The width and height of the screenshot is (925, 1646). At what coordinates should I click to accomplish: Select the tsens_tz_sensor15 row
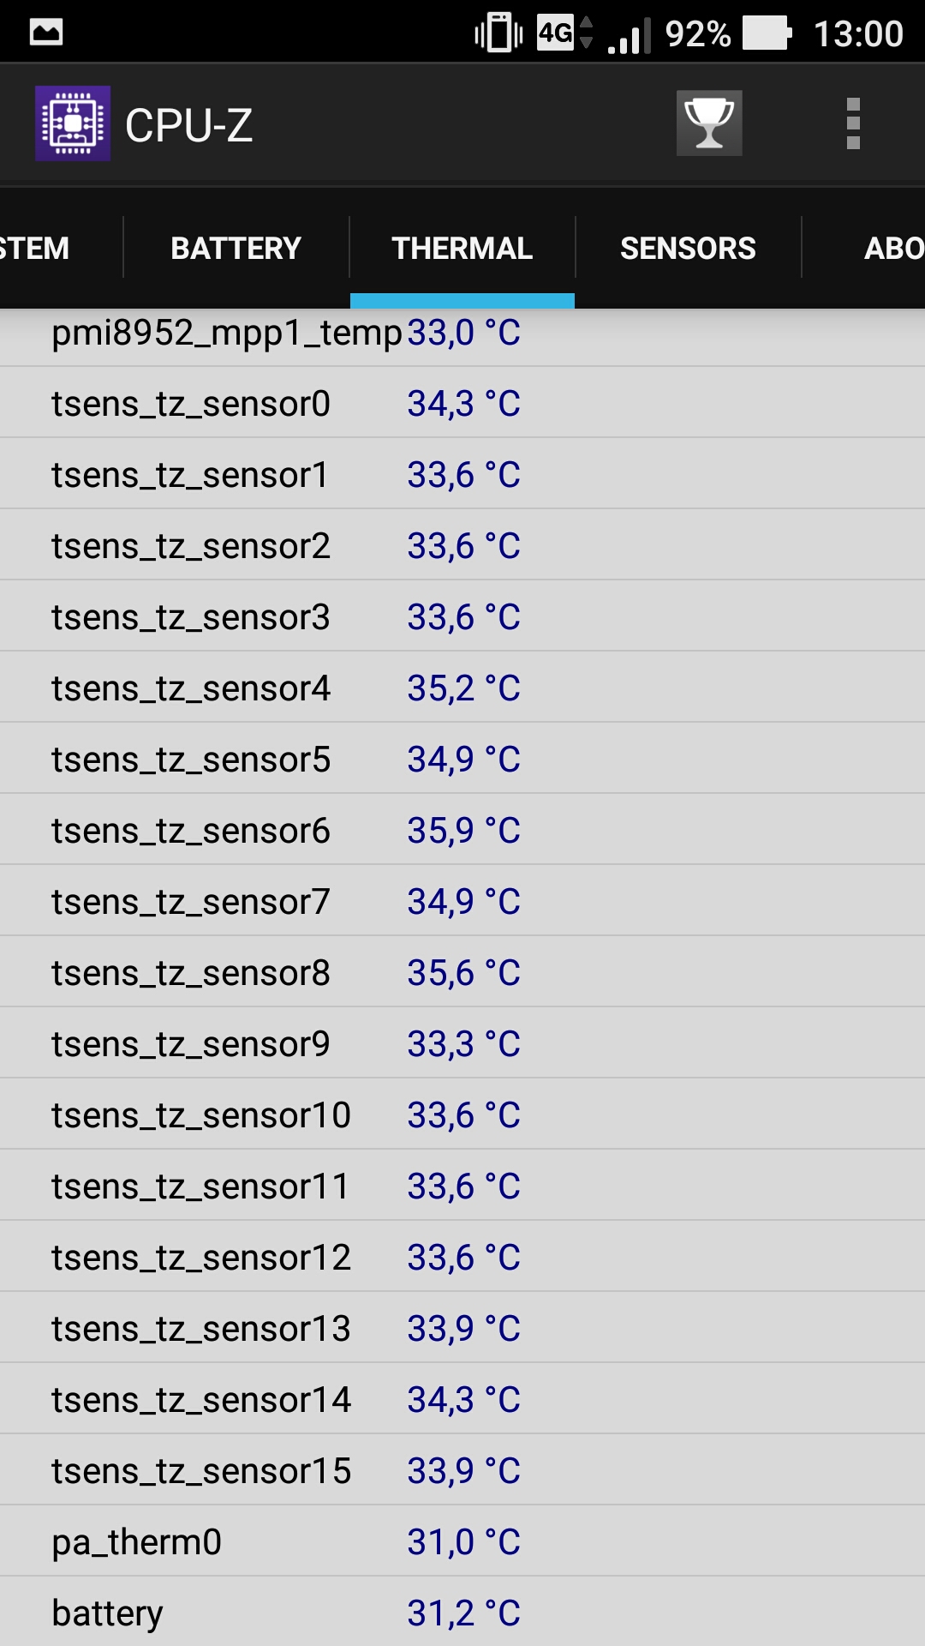click(x=462, y=1470)
